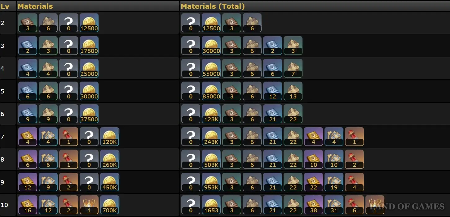The image size is (450, 217).
Task: Click the 1653 Mora coin total icon
Action: (x=211, y=205)
